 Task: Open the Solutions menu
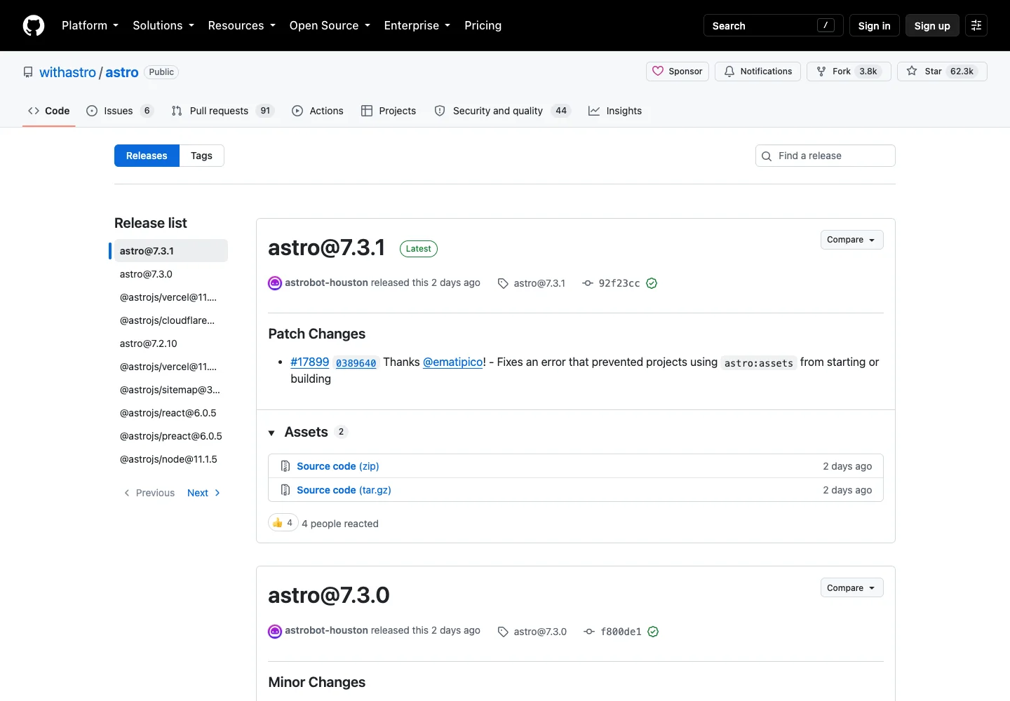[x=163, y=25]
